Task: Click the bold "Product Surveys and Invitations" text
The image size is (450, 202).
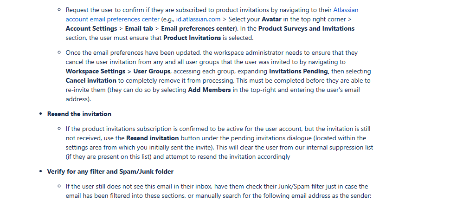Action: pyautogui.click(x=307, y=29)
